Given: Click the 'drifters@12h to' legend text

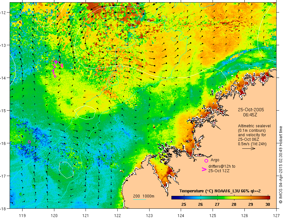Looking at the screenshot, I should click(x=222, y=166).
